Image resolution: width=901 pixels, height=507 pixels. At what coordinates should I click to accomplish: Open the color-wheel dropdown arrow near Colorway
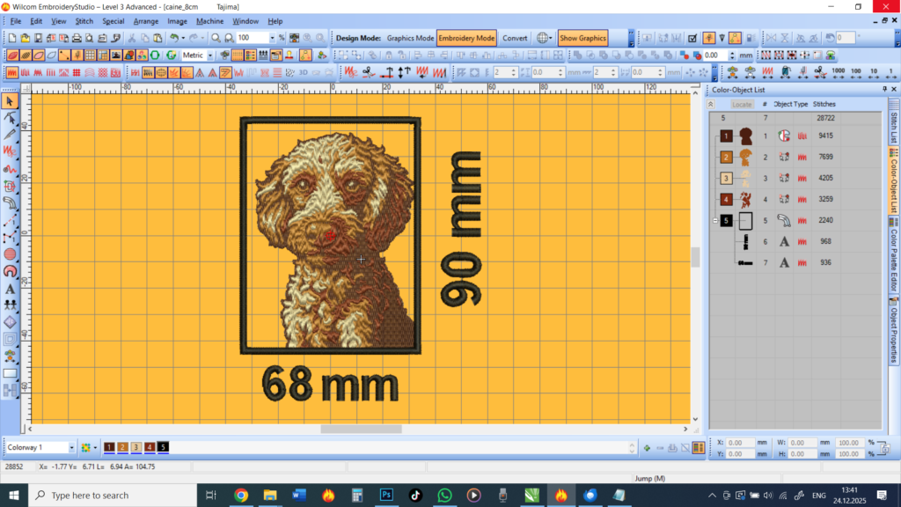95,447
